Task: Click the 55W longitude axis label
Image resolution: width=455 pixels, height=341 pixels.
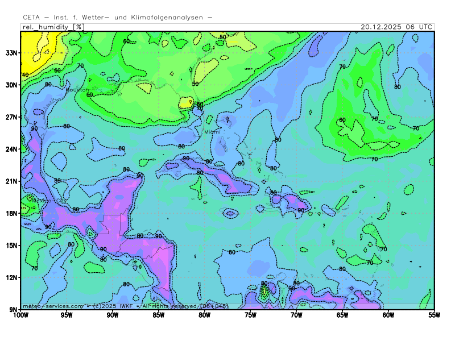Action: (x=434, y=315)
